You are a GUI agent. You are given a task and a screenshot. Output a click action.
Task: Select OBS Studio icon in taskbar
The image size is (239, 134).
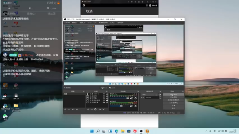point(141,131)
